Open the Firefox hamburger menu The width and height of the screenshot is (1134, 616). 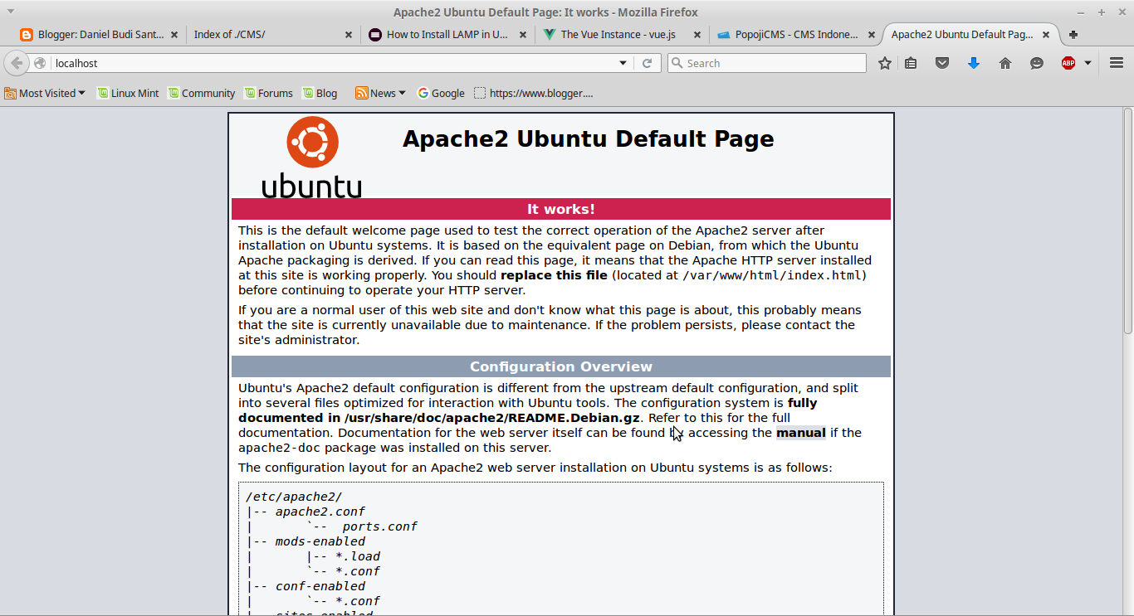coord(1117,63)
